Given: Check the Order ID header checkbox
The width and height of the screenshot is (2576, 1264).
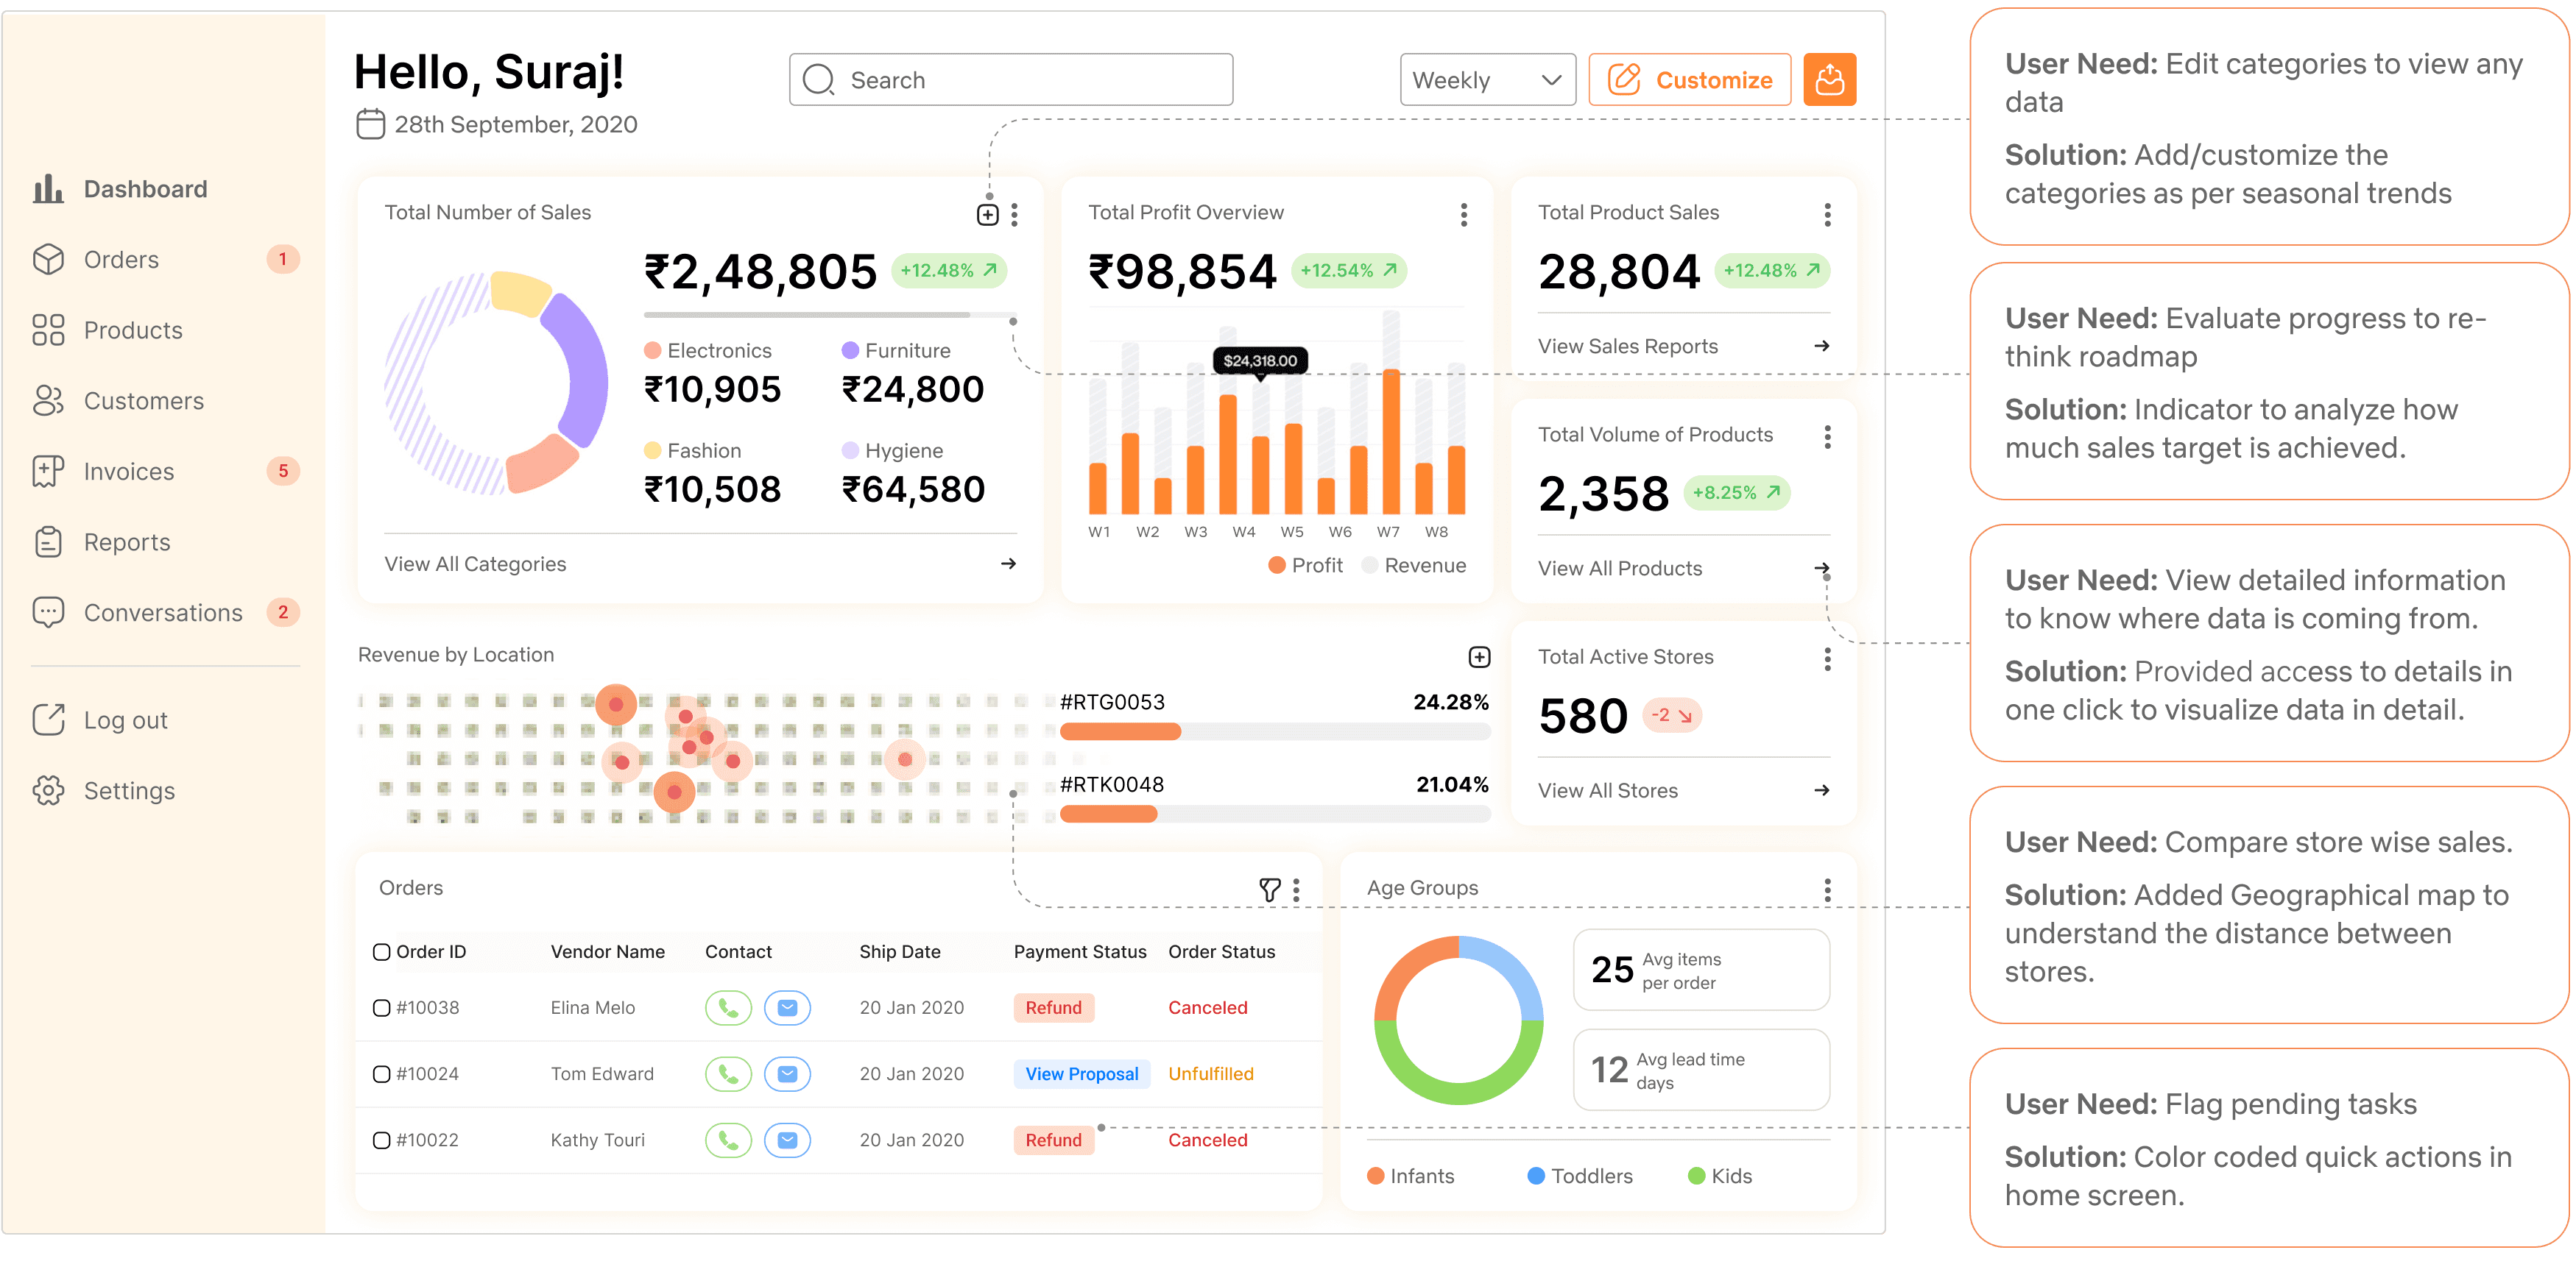Looking at the screenshot, I should point(381,951).
